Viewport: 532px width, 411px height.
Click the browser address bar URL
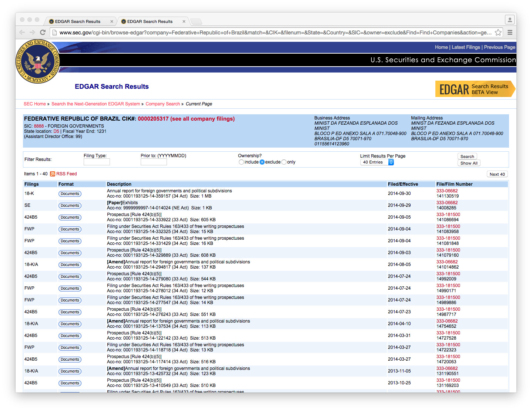[275, 33]
